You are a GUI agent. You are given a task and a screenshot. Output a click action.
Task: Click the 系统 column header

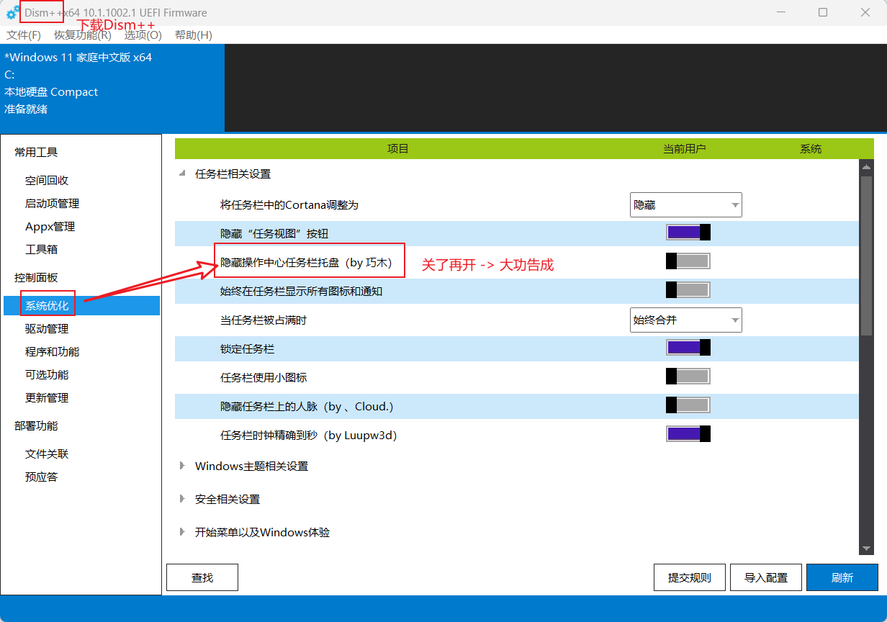(811, 149)
